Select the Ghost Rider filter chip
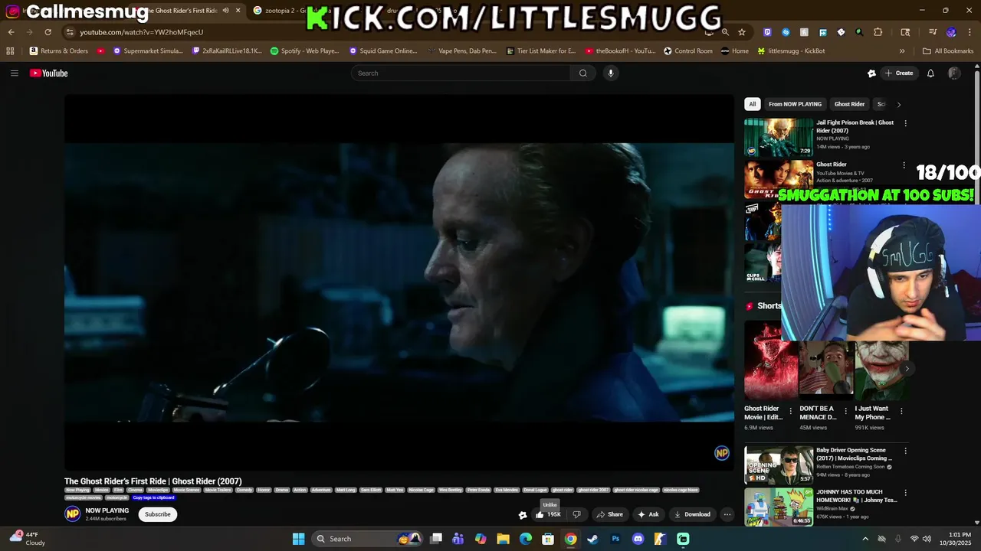Image resolution: width=981 pixels, height=551 pixels. coord(849,104)
